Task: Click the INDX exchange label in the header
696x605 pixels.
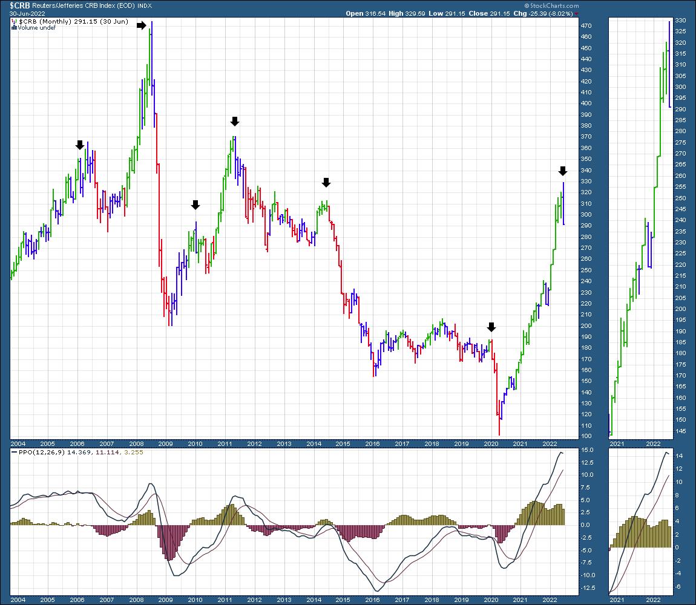Action: pyautogui.click(x=145, y=6)
